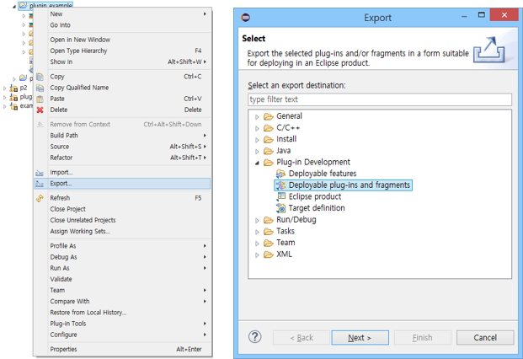Click the Plug-in Development folder icon

269,162
